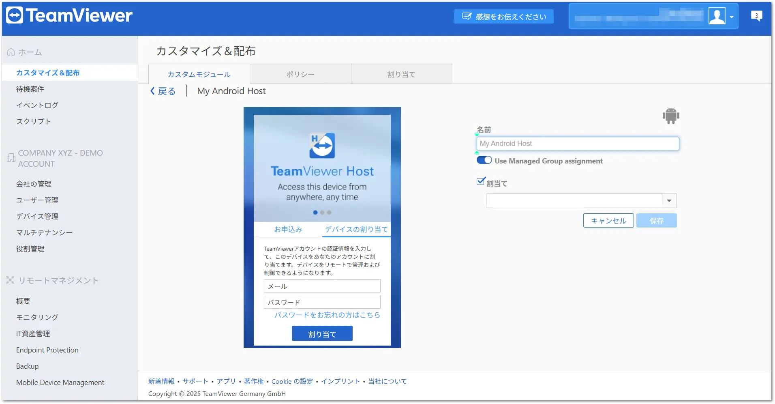Image resolution: width=775 pixels, height=404 pixels.
Task: Open ユーザー管理 page
Action: click(x=37, y=200)
